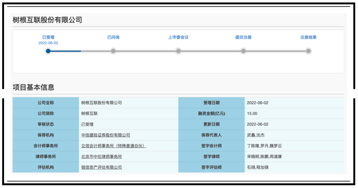
Task: Click the 提交注册 progress step dot
Action: [x=243, y=51]
